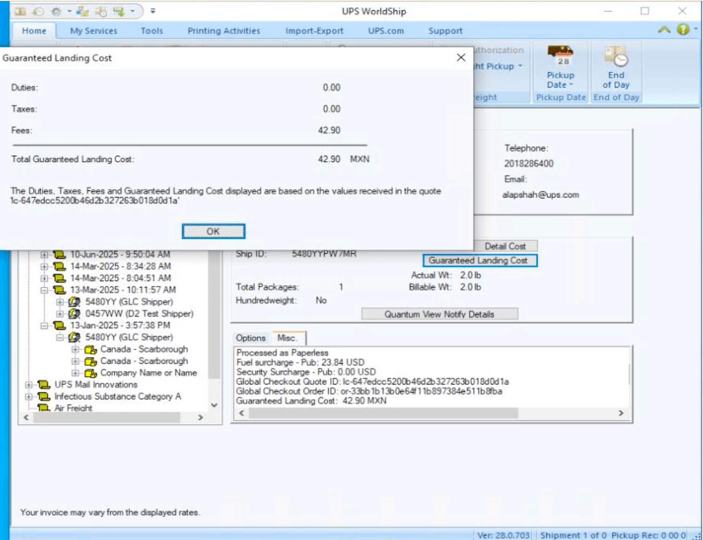Click the Detail Cost button
The image size is (703, 540).
tap(505, 246)
